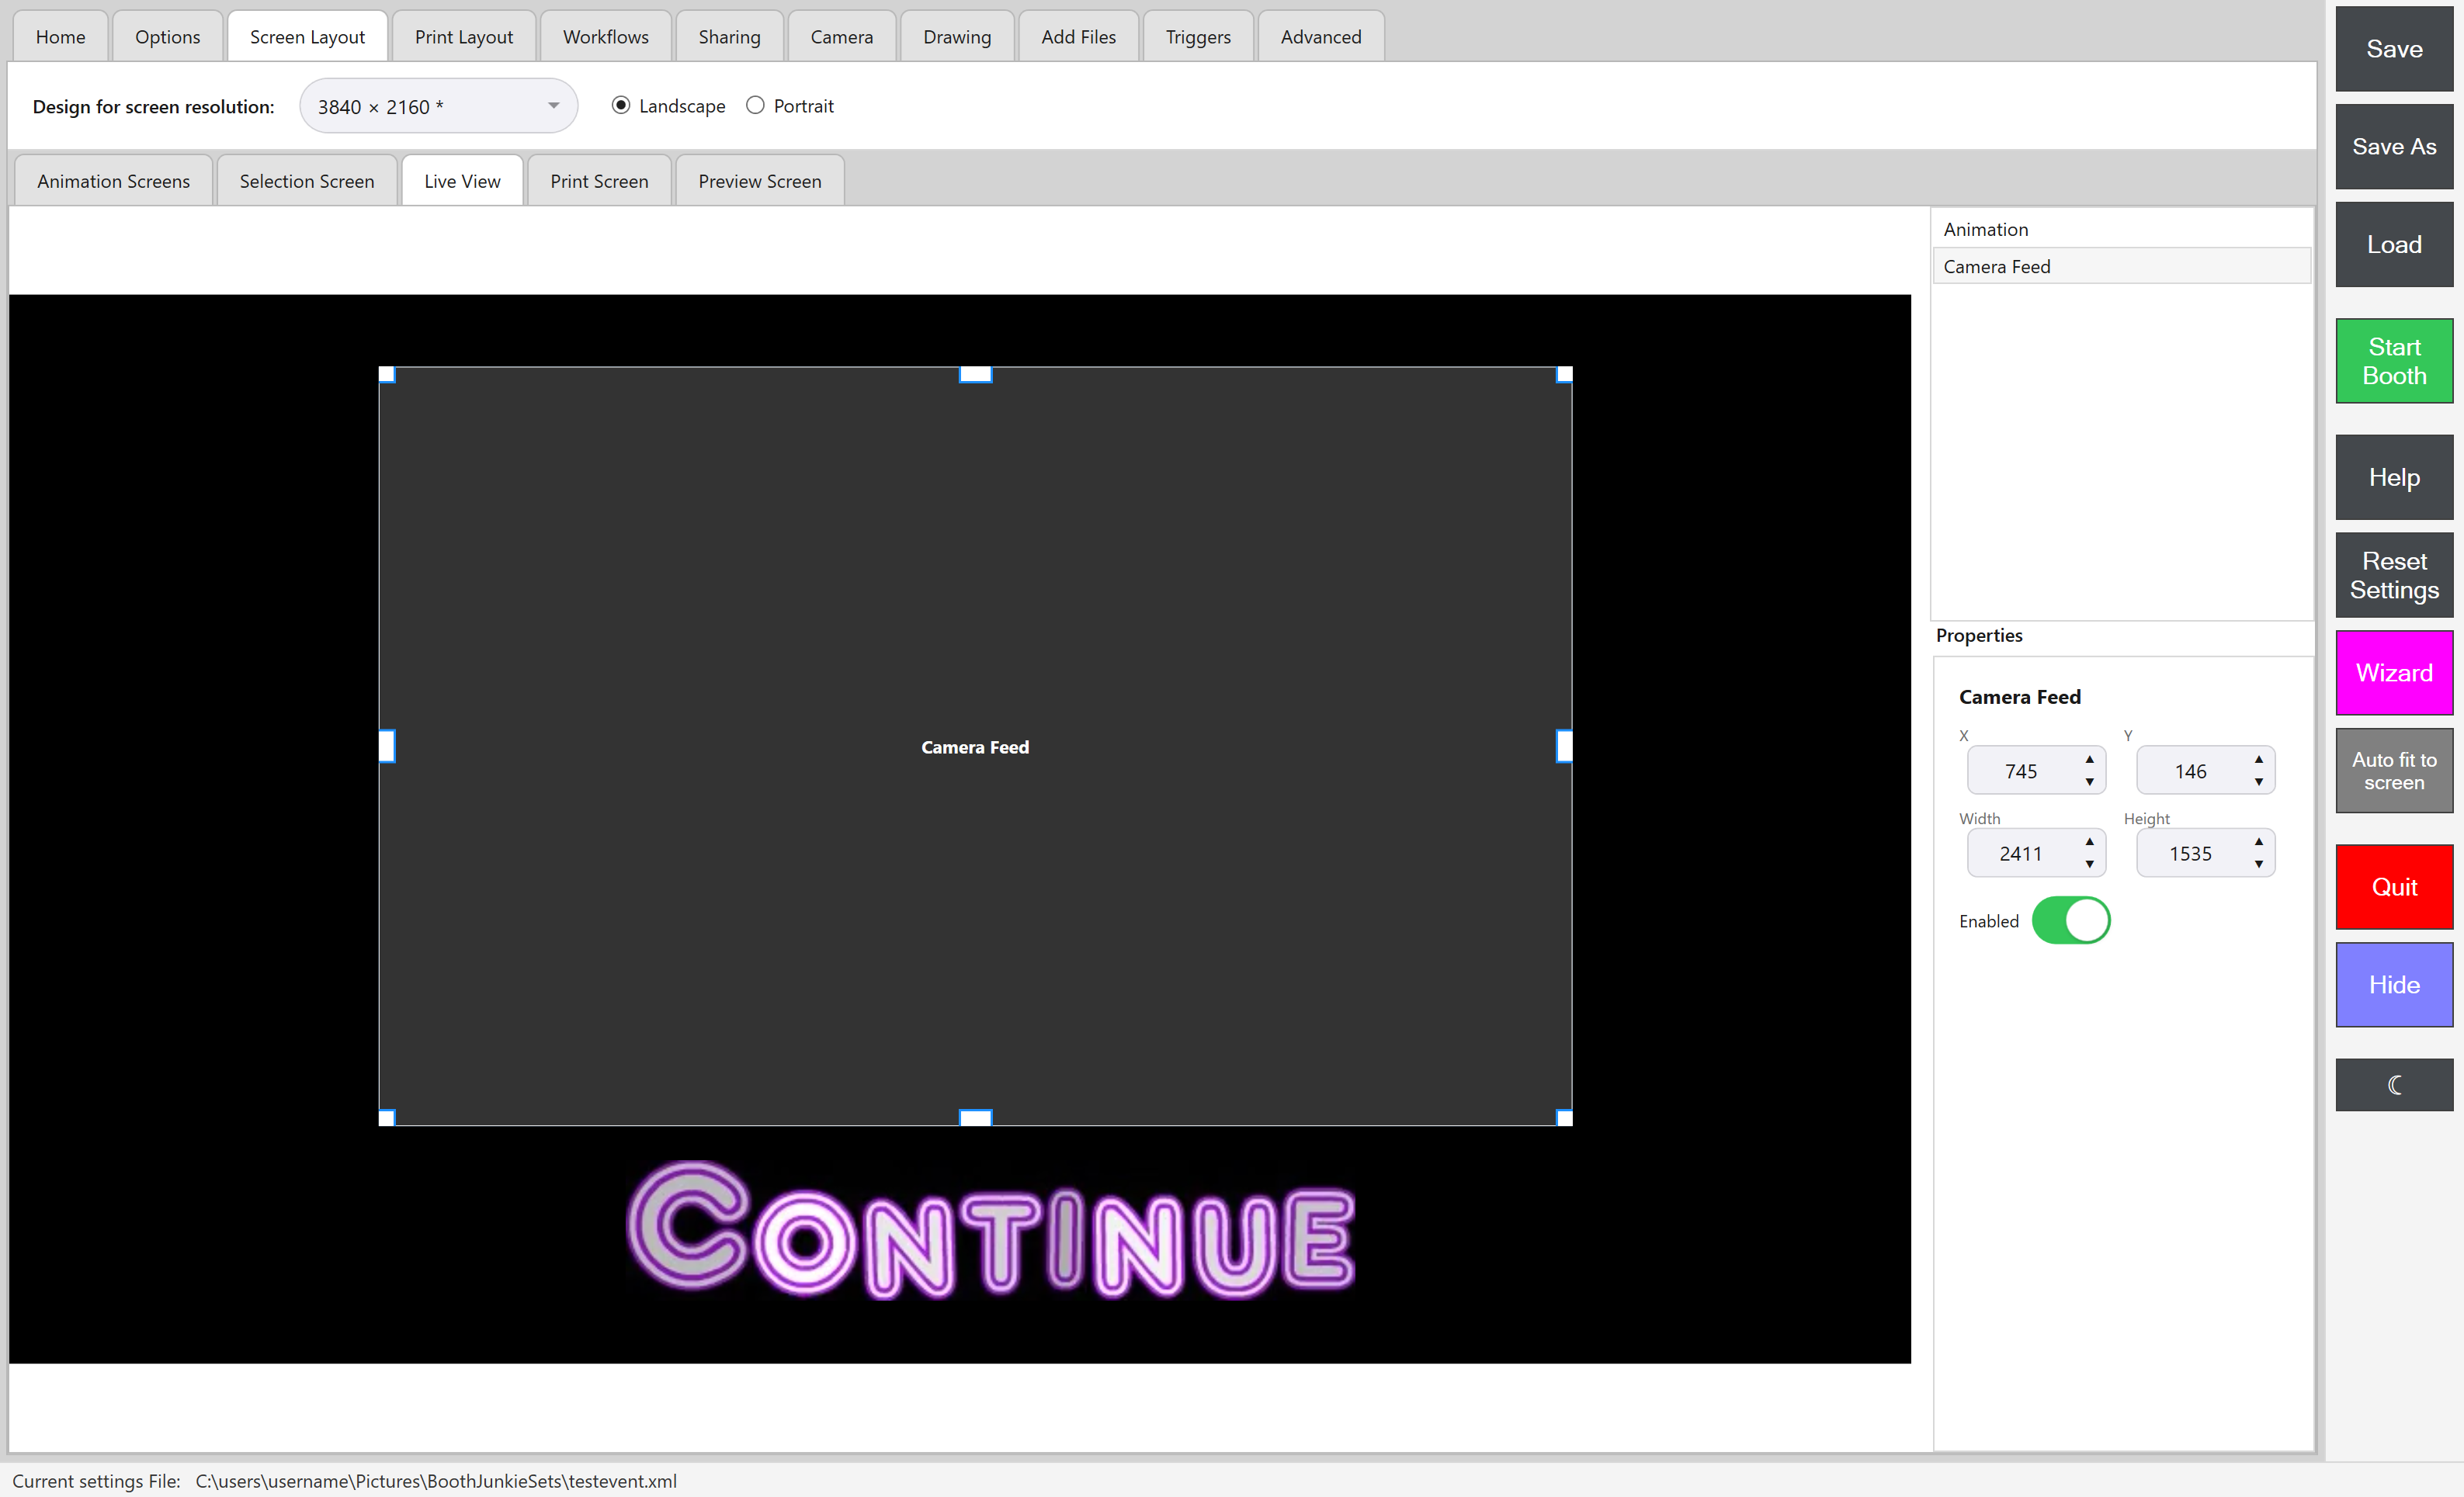
Task: Click bottom-middle resize handle of Camera Feed
Action: [x=975, y=1118]
